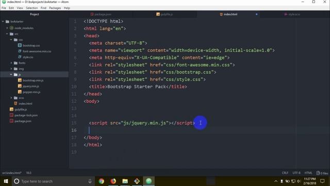
Task: Change the CRLF line ending setting
Action: 285,173
